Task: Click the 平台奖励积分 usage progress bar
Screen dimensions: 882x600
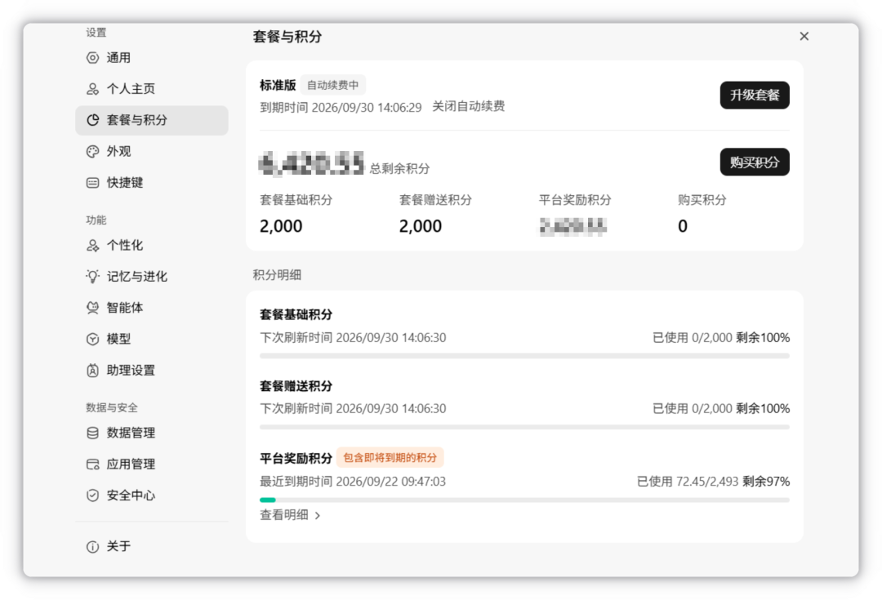Action: [x=524, y=500]
